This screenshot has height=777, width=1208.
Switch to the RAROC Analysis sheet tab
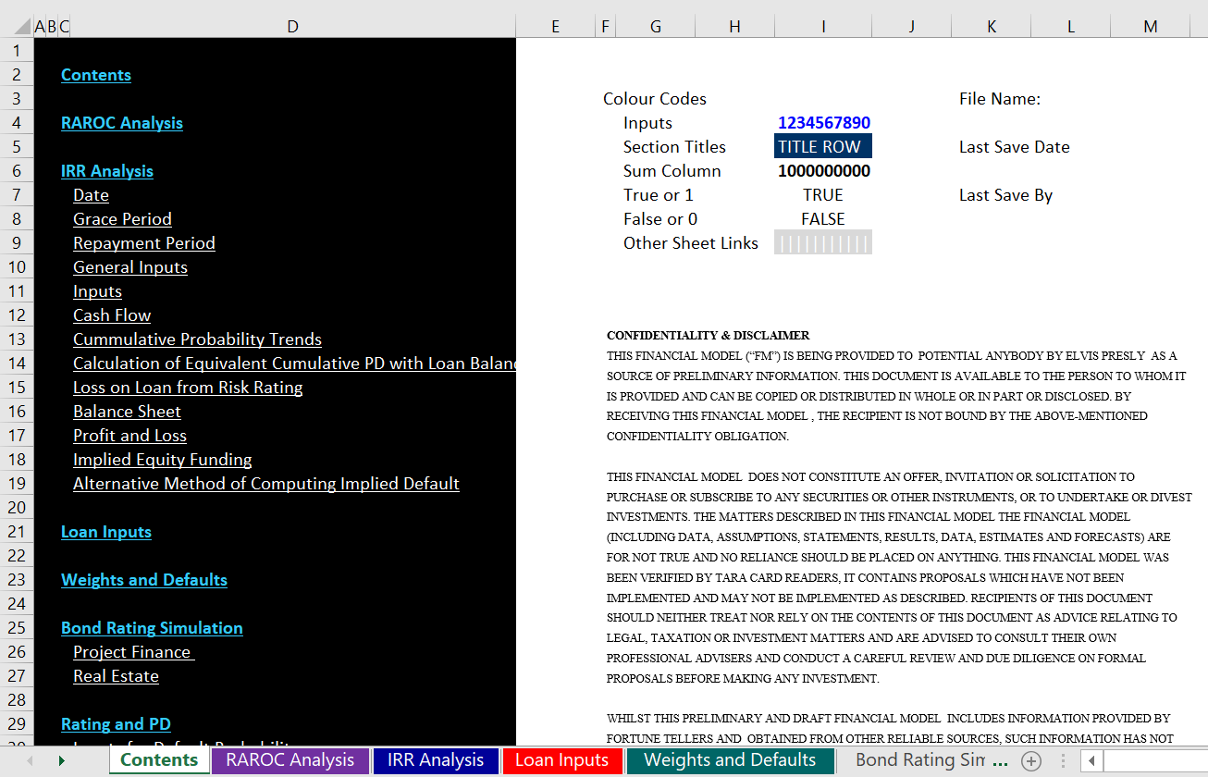point(290,760)
